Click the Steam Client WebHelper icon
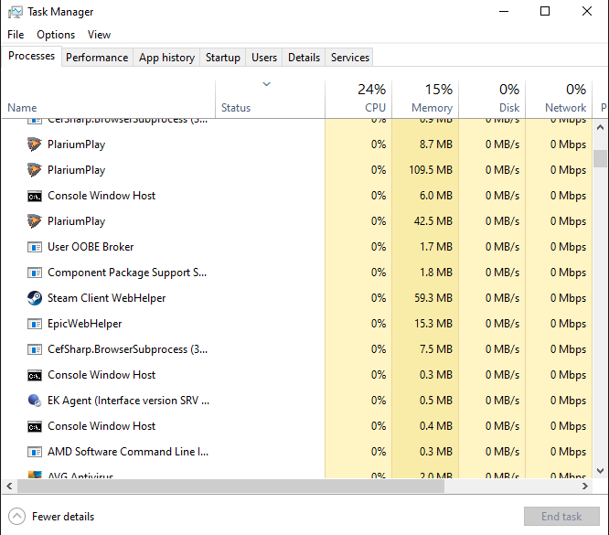The image size is (609, 535). tap(34, 298)
